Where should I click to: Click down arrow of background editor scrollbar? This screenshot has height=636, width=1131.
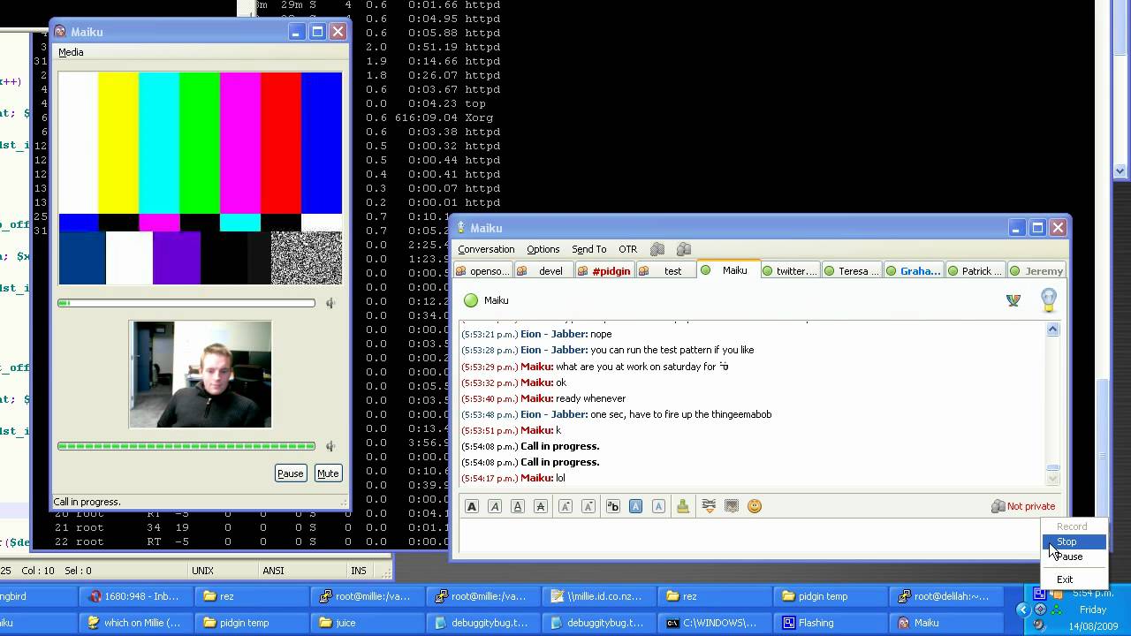coord(1120,170)
